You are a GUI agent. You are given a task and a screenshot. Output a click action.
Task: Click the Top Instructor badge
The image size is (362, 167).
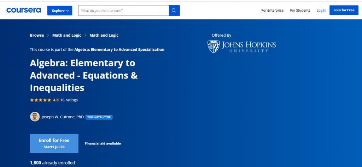click(99, 117)
